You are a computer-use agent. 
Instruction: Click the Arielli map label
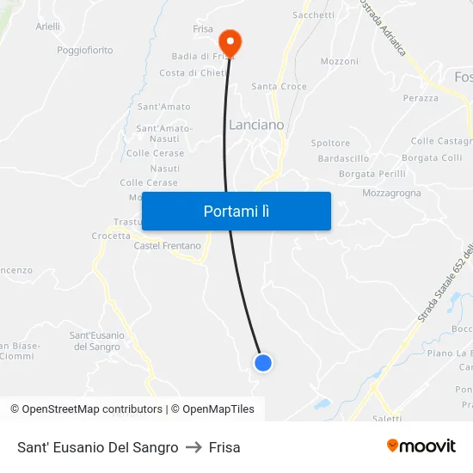click(47, 27)
